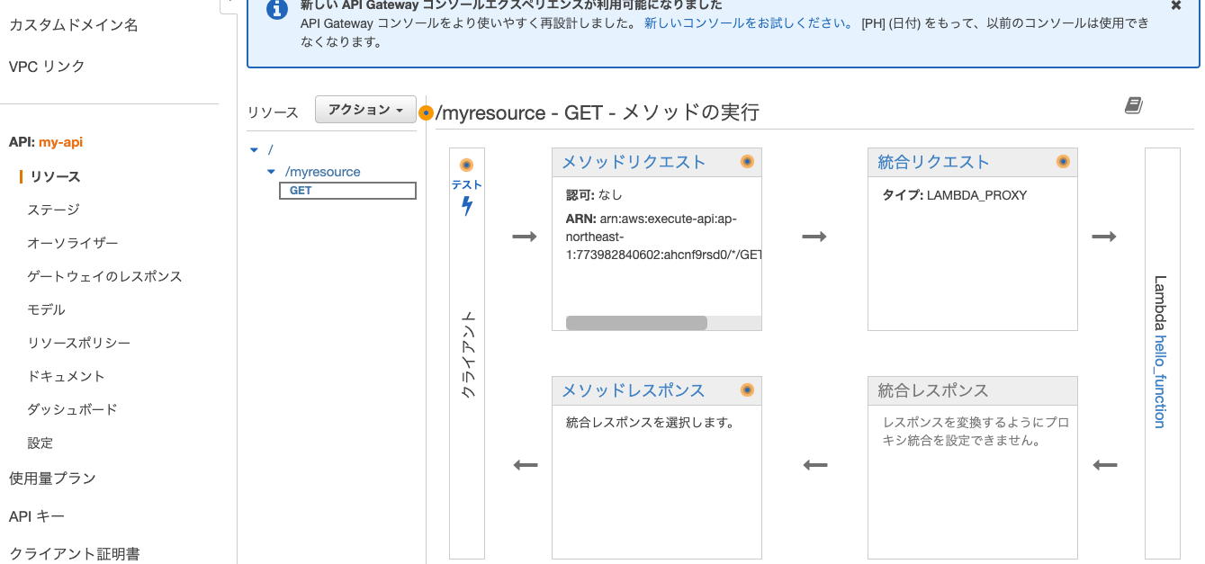Open the hello_function Lambda link
Image resolution: width=1205 pixels, height=564 pixels.
(1160, 381)
